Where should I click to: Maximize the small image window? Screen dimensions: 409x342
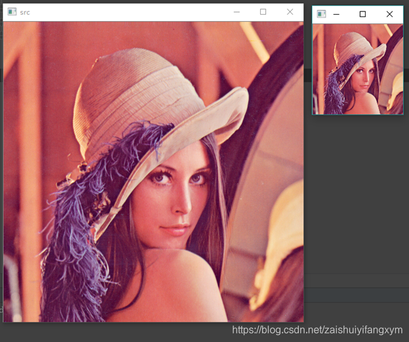pos(363,14)
